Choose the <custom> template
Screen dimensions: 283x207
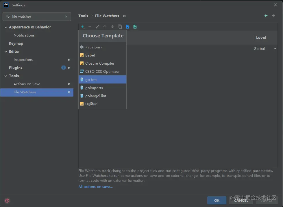pyautogui.click(x=102, y=47)
